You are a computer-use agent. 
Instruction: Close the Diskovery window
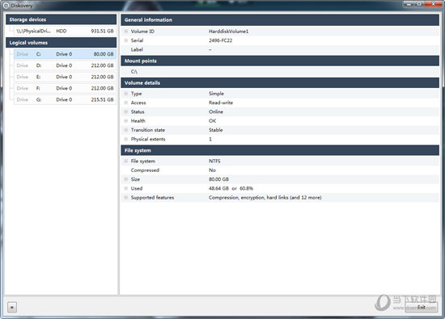pyautogui.click(x=434, y=4)
